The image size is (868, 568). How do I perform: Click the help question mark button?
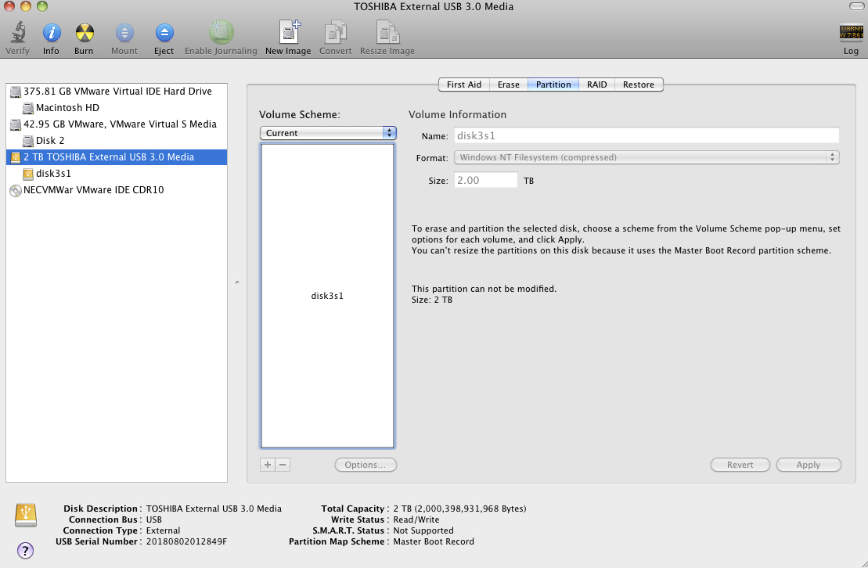tap(26, 550)
